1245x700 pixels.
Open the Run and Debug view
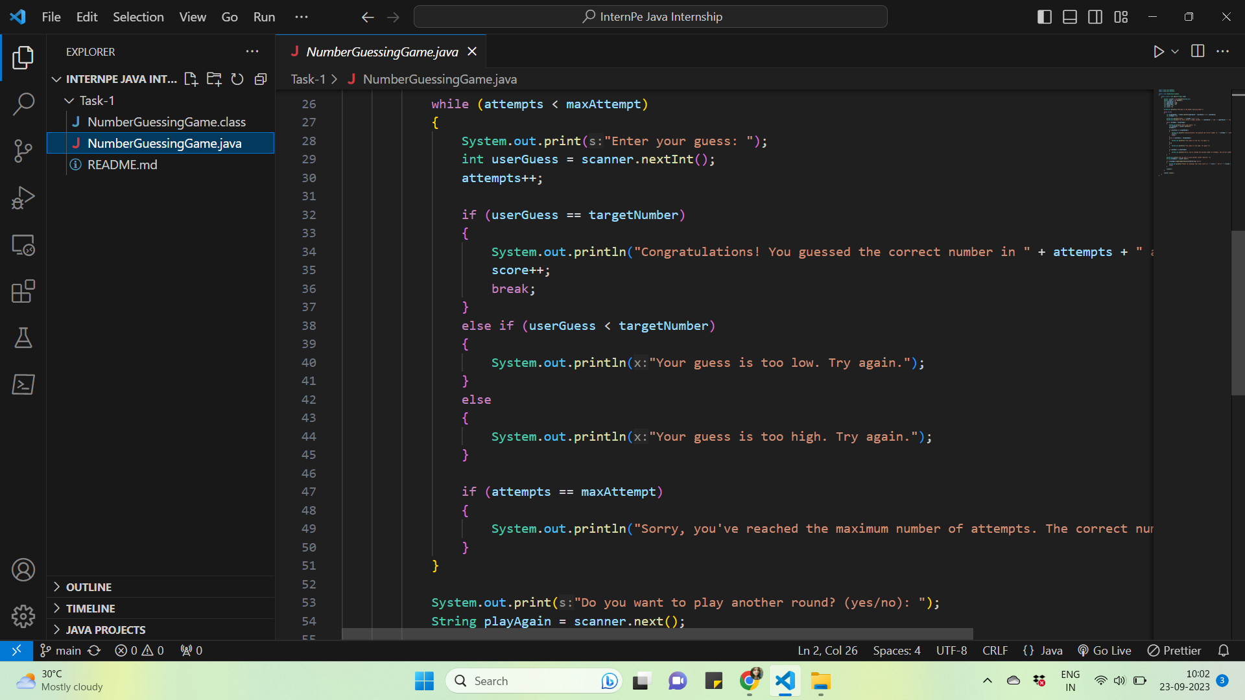tap(23, 198)
